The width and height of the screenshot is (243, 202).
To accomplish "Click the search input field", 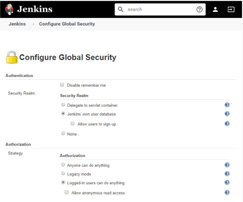I will coord(159,10).
